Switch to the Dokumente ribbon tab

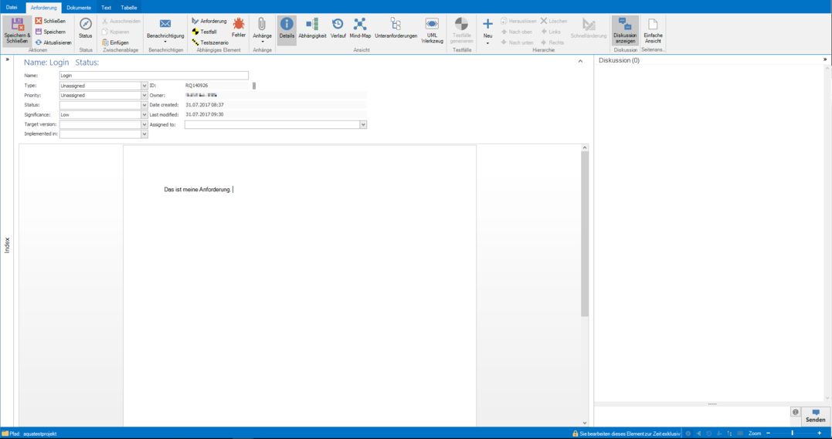click(x=79, y=8)
